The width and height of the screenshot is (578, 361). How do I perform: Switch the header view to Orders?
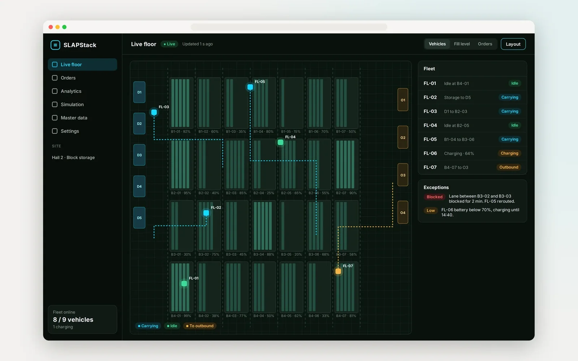[x=485, y=44]
